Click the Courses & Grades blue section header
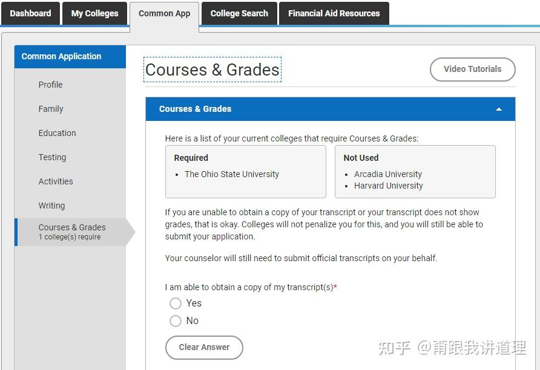The height and width of the screenshot is (370, 540). 196,109
